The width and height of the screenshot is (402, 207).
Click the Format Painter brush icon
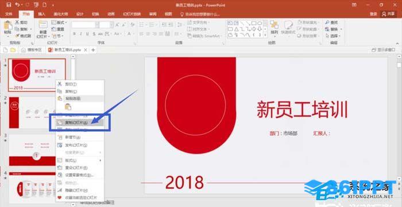pos(17,36)
